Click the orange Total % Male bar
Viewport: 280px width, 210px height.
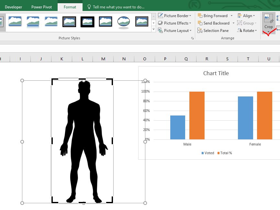tap(197, 115)
